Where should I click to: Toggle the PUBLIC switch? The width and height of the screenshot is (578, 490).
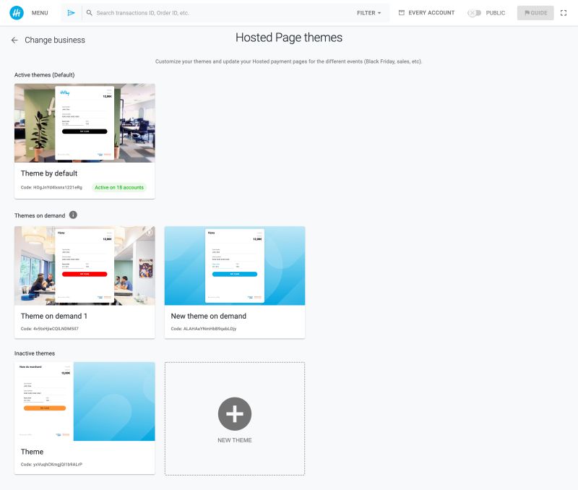pyautogui.click(x=475, y=12)
